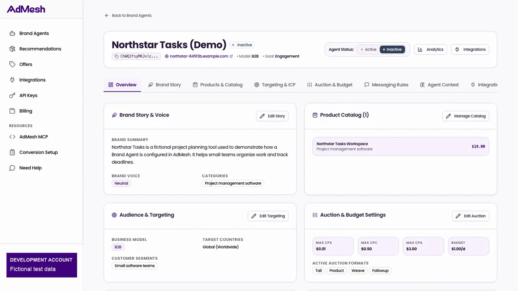Click Edit Auction button

[x=471, y=216]
